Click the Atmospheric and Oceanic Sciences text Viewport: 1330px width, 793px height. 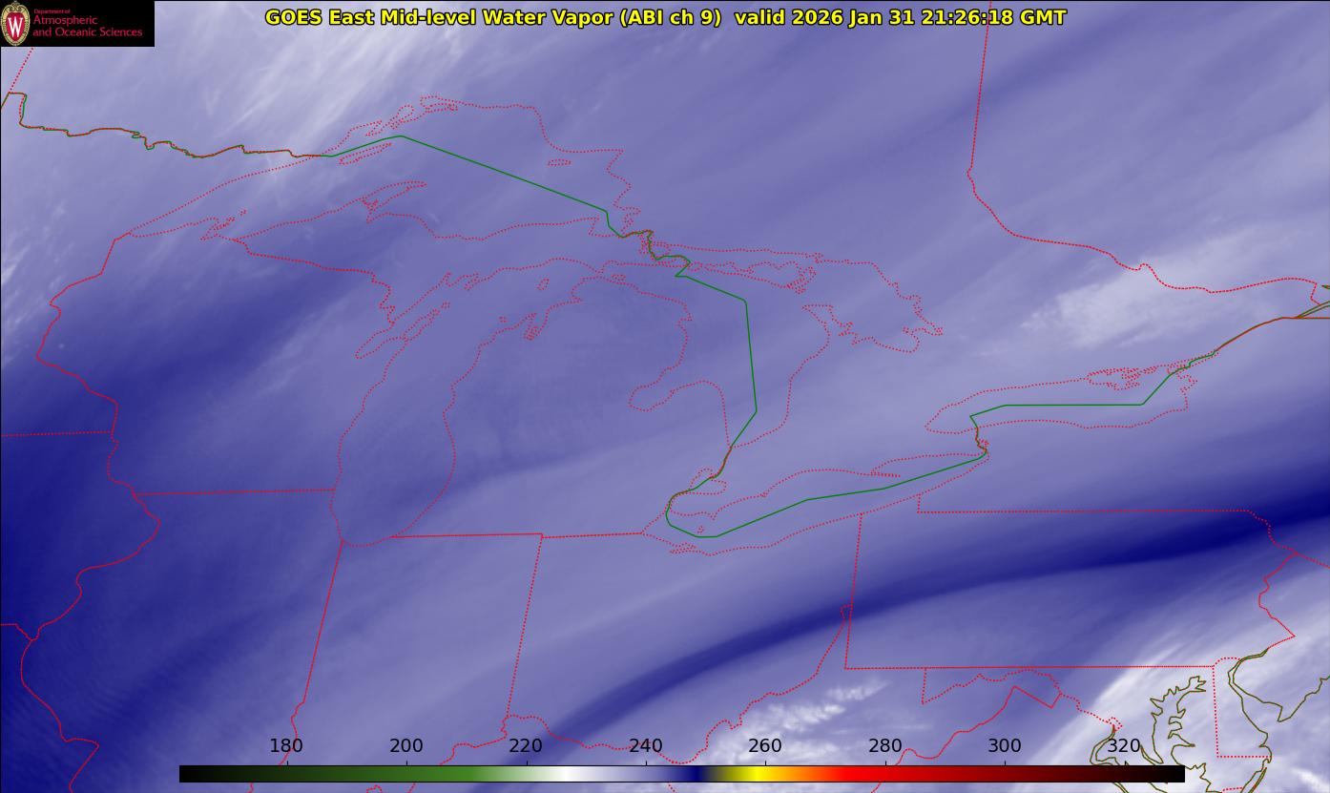(88, 26)
